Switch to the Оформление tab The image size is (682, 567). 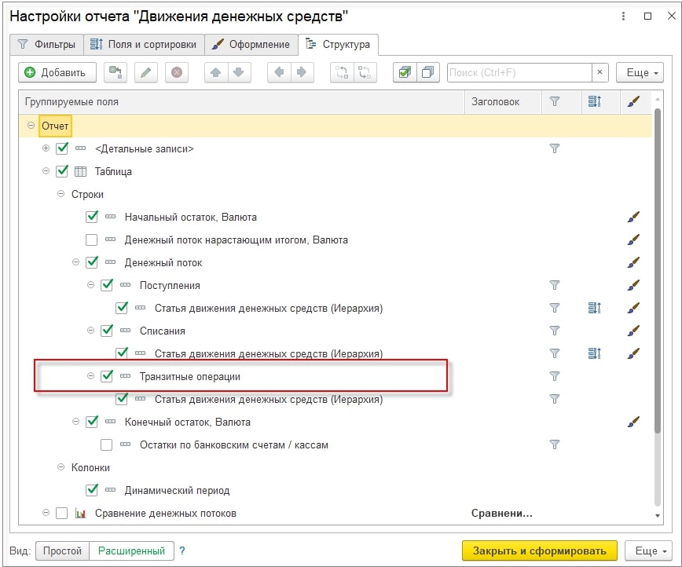[x=251, y=44]
